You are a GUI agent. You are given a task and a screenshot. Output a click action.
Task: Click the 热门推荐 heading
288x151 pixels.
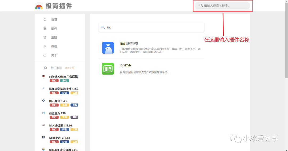tap(56, 68)
